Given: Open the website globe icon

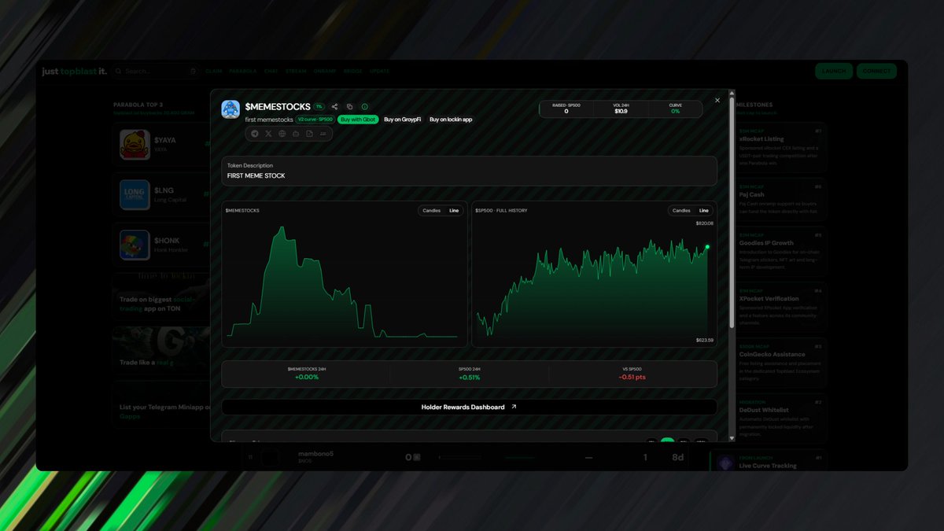Looking at the screenshot, I should pos(282,134).
